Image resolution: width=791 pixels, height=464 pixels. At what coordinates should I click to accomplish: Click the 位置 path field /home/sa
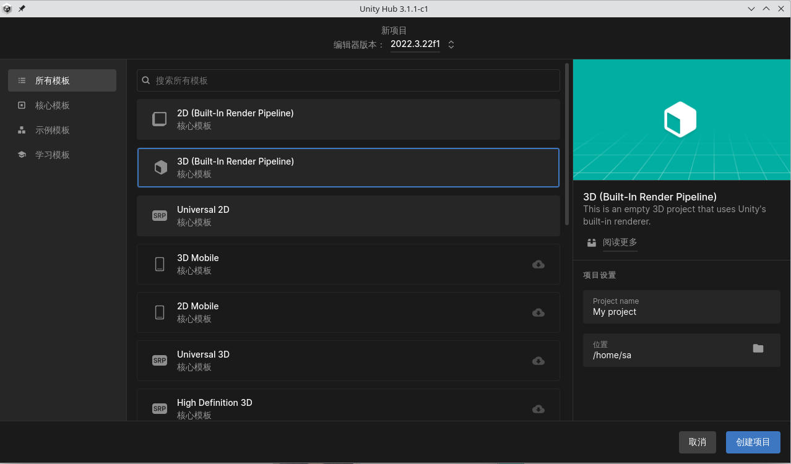pos(681,350)
